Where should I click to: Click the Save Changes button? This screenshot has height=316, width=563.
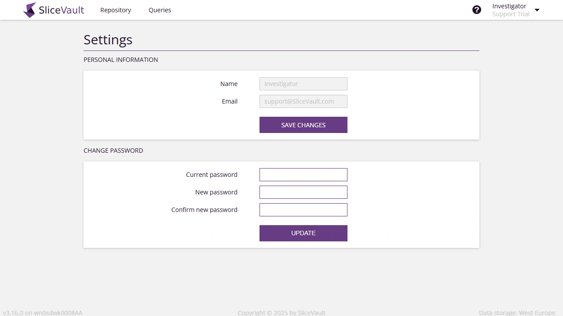303,125
